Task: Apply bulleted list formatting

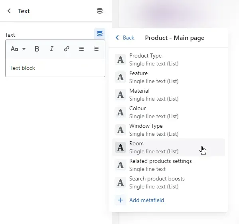Action: pyautogui.click(x=81, y=49)
